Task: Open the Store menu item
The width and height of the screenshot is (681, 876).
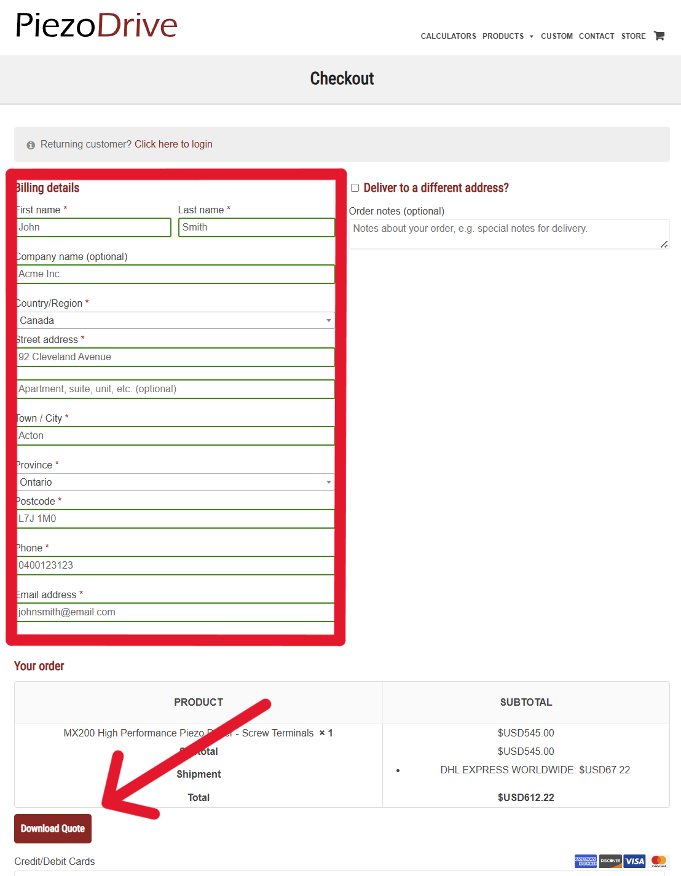Action: pyautogui.click(x=633, y=36)
